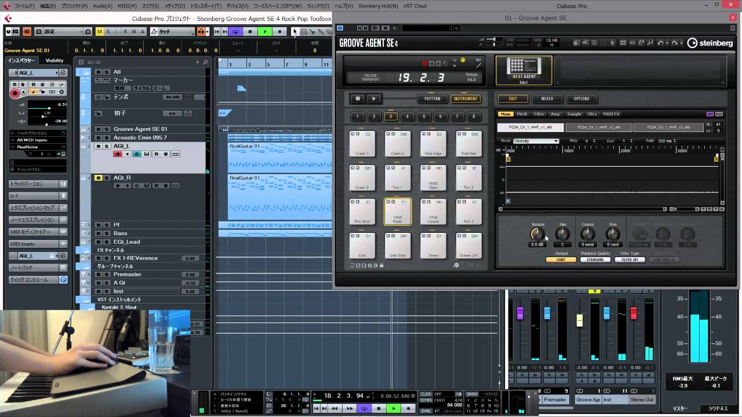
Task: Open the Audio(A) menu
Action: tap(103, 6)
